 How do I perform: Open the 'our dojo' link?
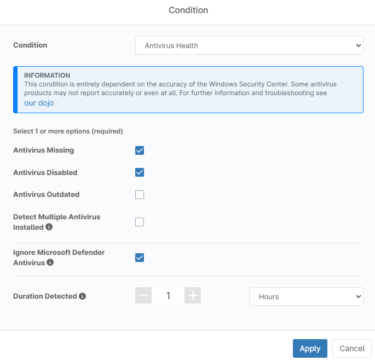click(39, 103)
